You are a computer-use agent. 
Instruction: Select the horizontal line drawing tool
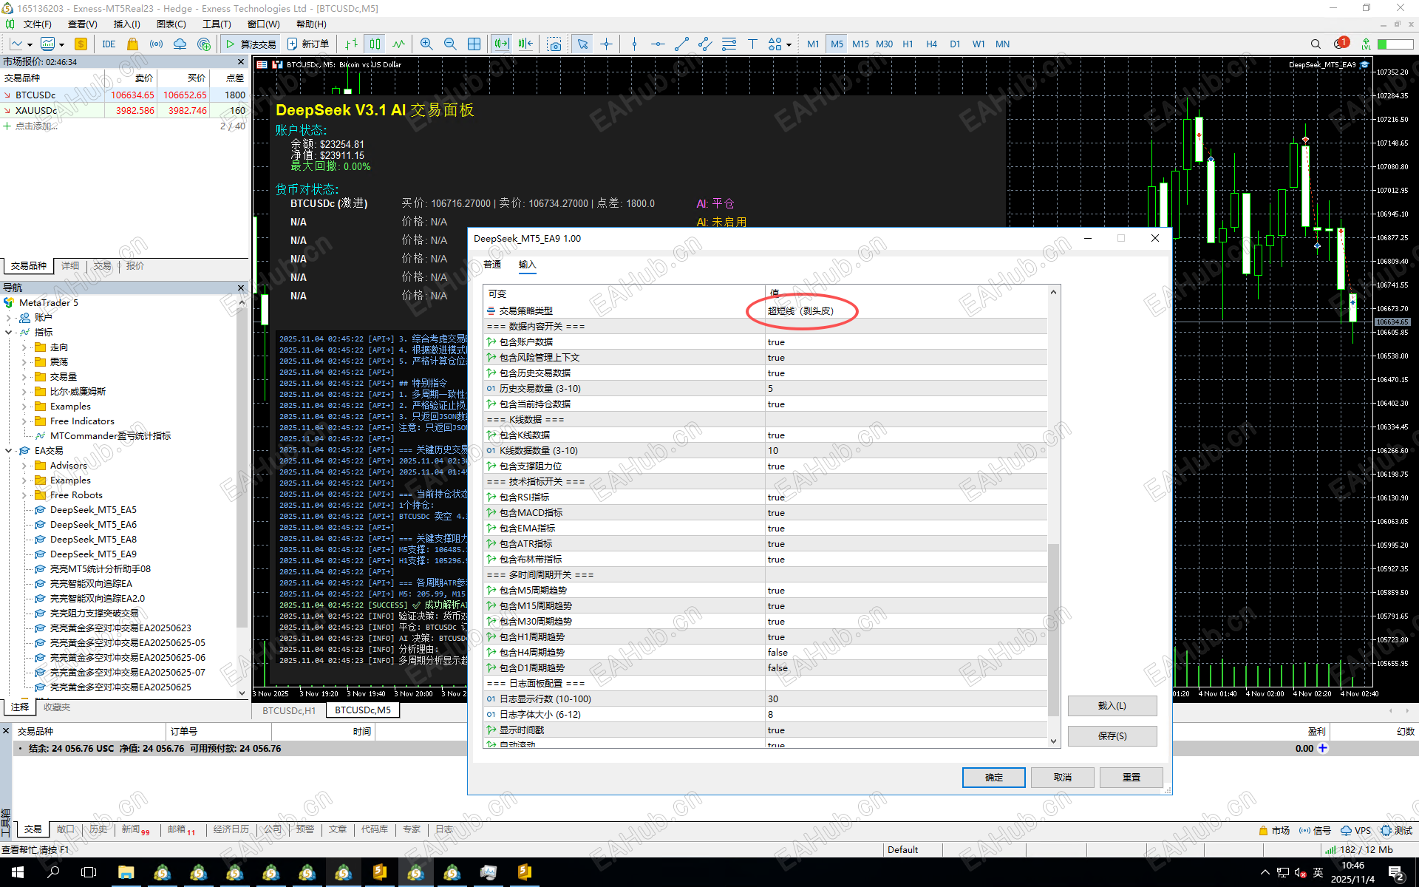658,44
